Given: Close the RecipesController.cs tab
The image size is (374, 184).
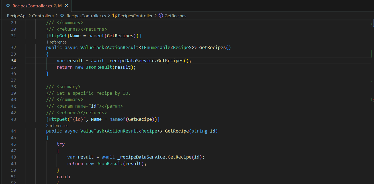Looking at the screenshot, I should coord(66,5).
